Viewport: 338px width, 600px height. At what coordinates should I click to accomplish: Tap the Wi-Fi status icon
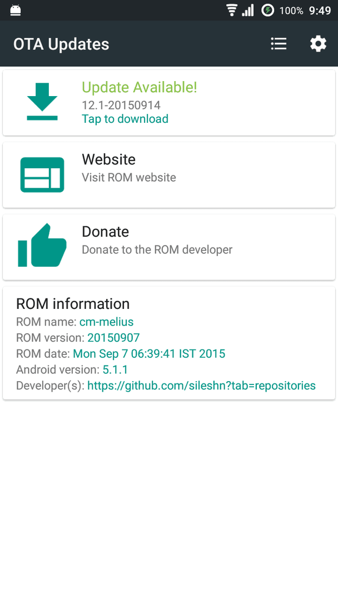tap(232, 11)
